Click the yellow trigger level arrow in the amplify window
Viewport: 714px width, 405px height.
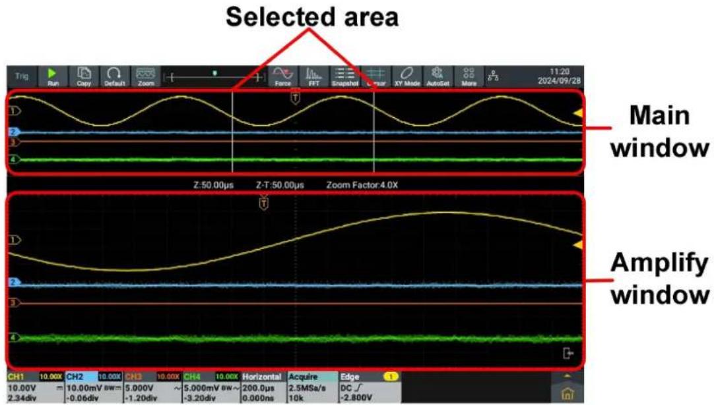[577, 246]
